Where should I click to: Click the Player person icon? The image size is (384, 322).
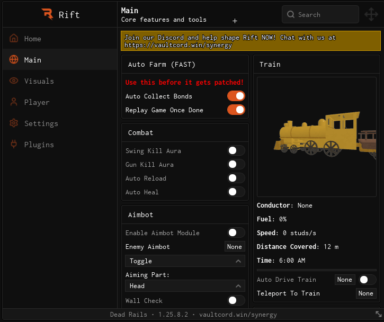pos(14,102)
